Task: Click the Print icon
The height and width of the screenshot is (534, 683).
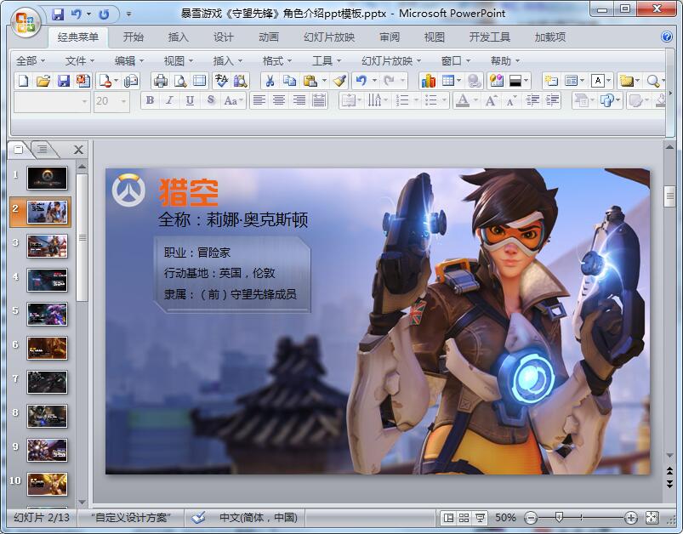Action: point(160,81)
